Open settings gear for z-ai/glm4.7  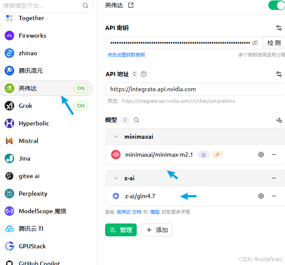(x=261, y=196)
